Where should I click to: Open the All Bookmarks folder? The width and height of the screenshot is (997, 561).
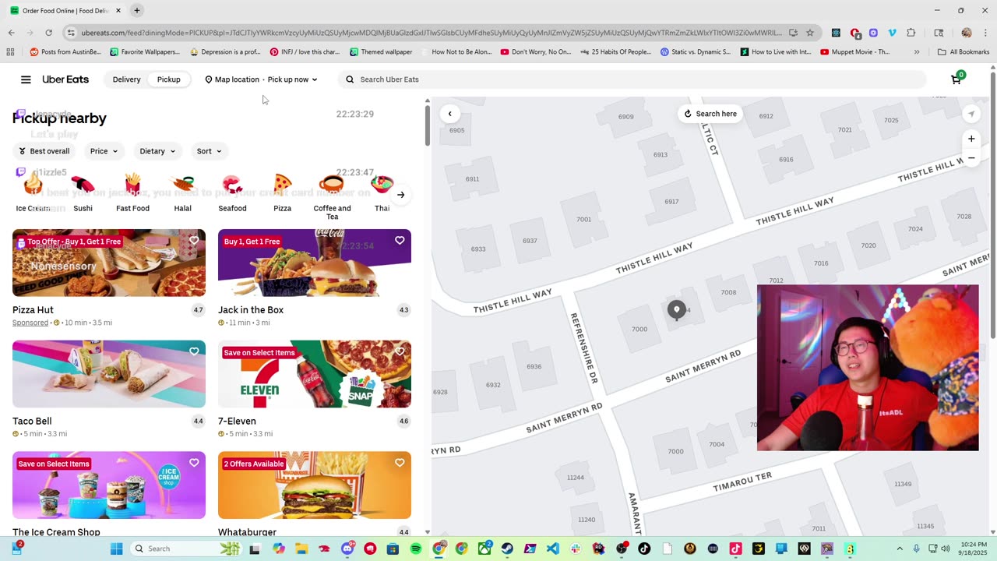coord(964,52)
